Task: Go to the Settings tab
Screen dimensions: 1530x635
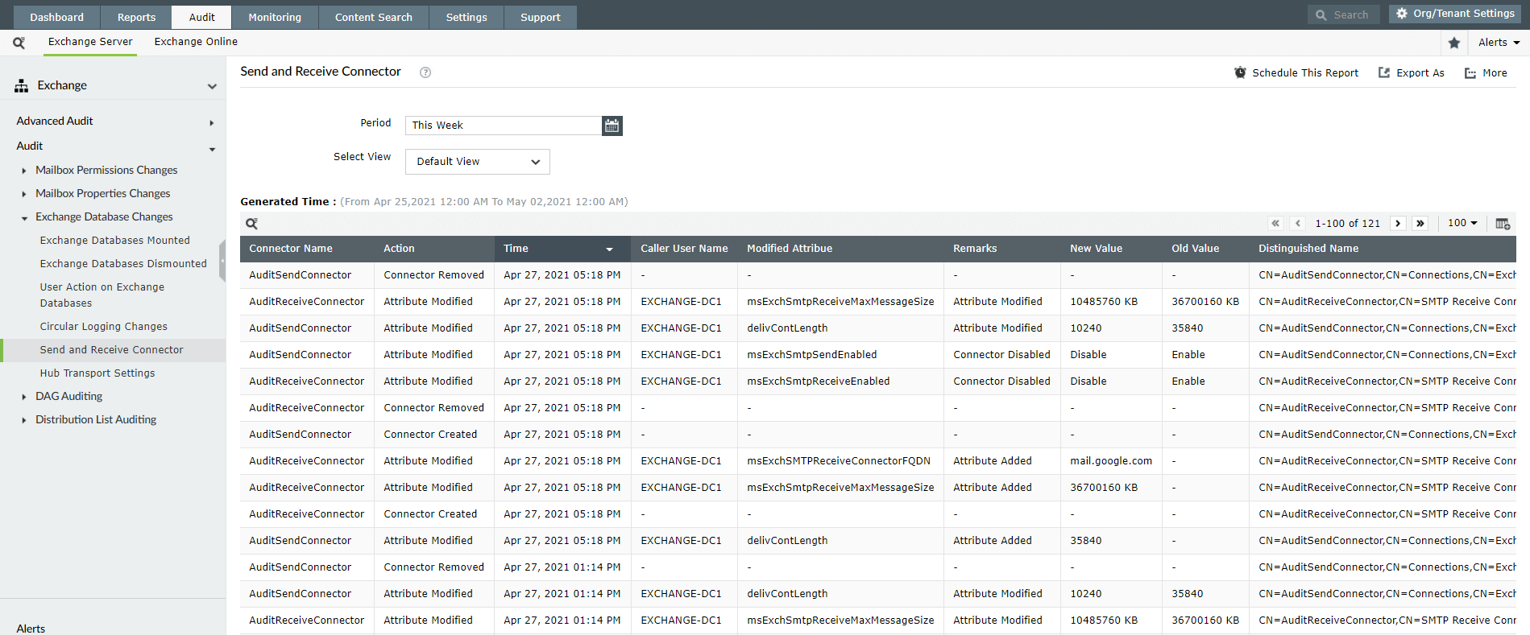Action: (466, 17)
